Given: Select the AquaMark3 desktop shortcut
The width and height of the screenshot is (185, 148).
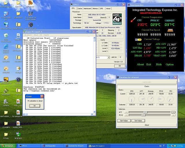Looking at the screenshot, I should (6, 91).
